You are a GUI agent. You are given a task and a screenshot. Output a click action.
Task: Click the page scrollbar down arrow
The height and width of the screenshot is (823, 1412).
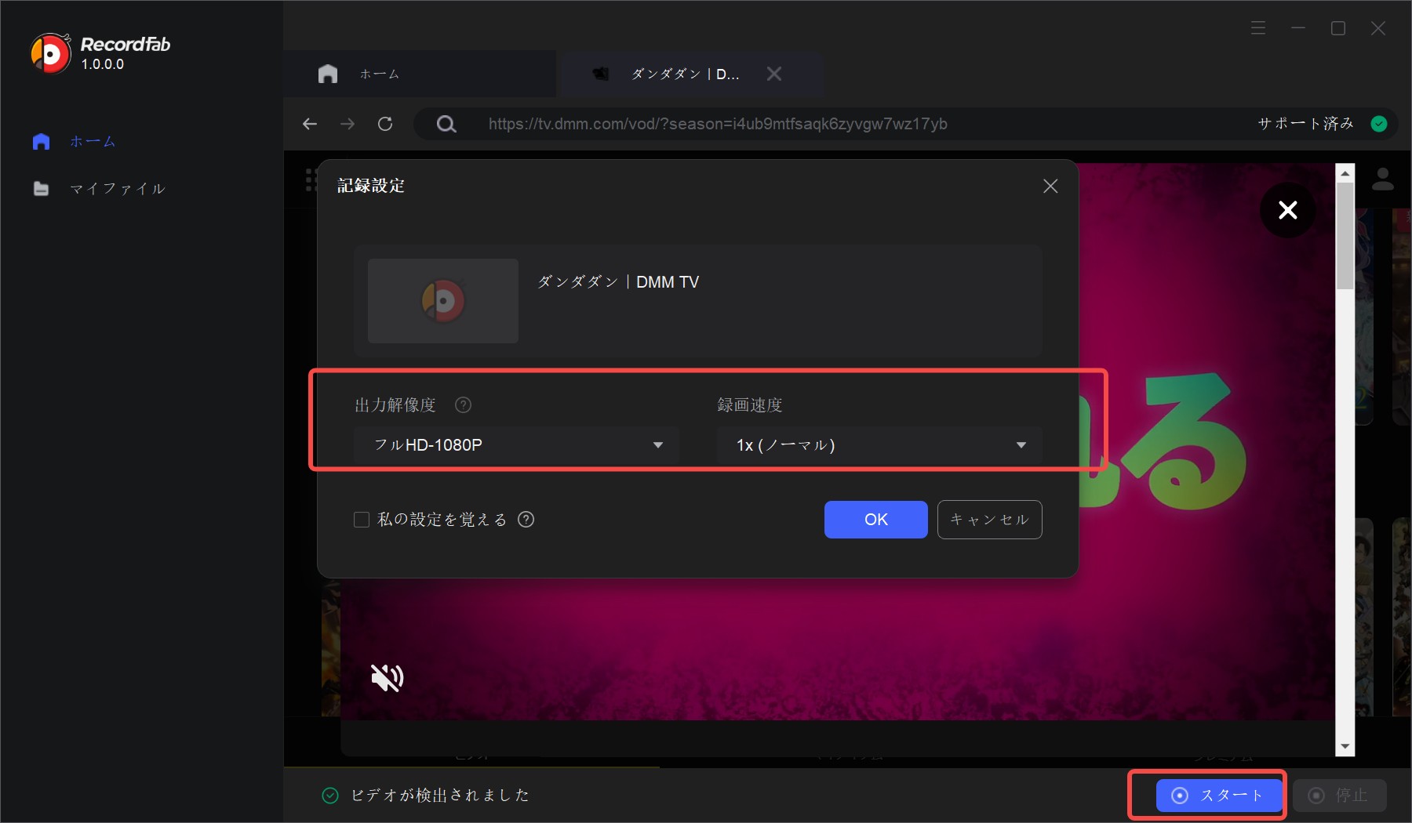[1345, 747]
